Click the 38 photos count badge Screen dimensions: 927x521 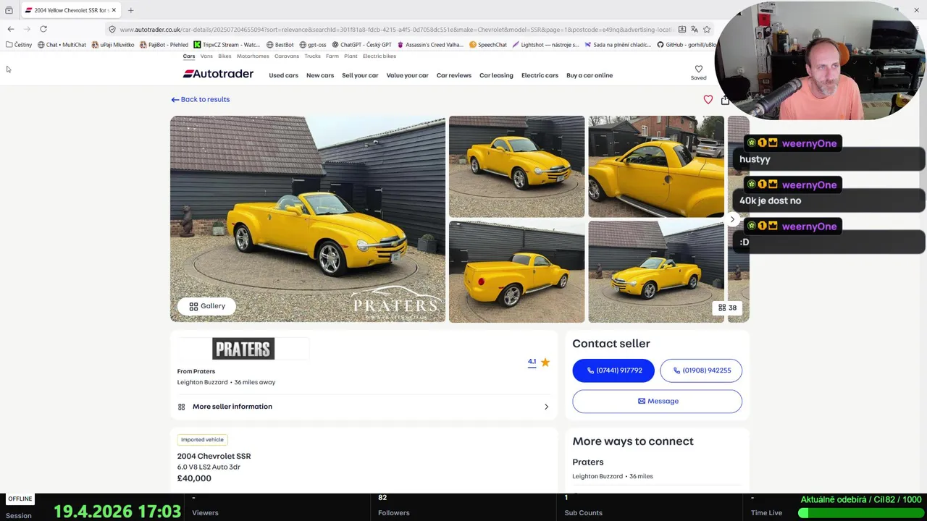click(x=727, y=308)
